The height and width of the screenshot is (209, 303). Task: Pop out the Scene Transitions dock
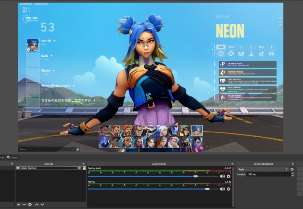pyautogui.click(x=293, y=164)
